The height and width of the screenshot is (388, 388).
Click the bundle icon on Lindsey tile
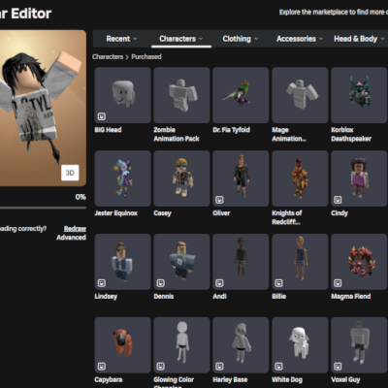pos(102,283)
